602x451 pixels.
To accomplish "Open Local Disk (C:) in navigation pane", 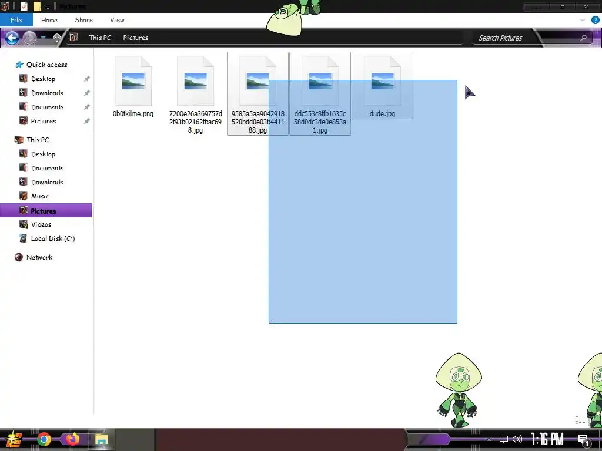I will point(52,238).
